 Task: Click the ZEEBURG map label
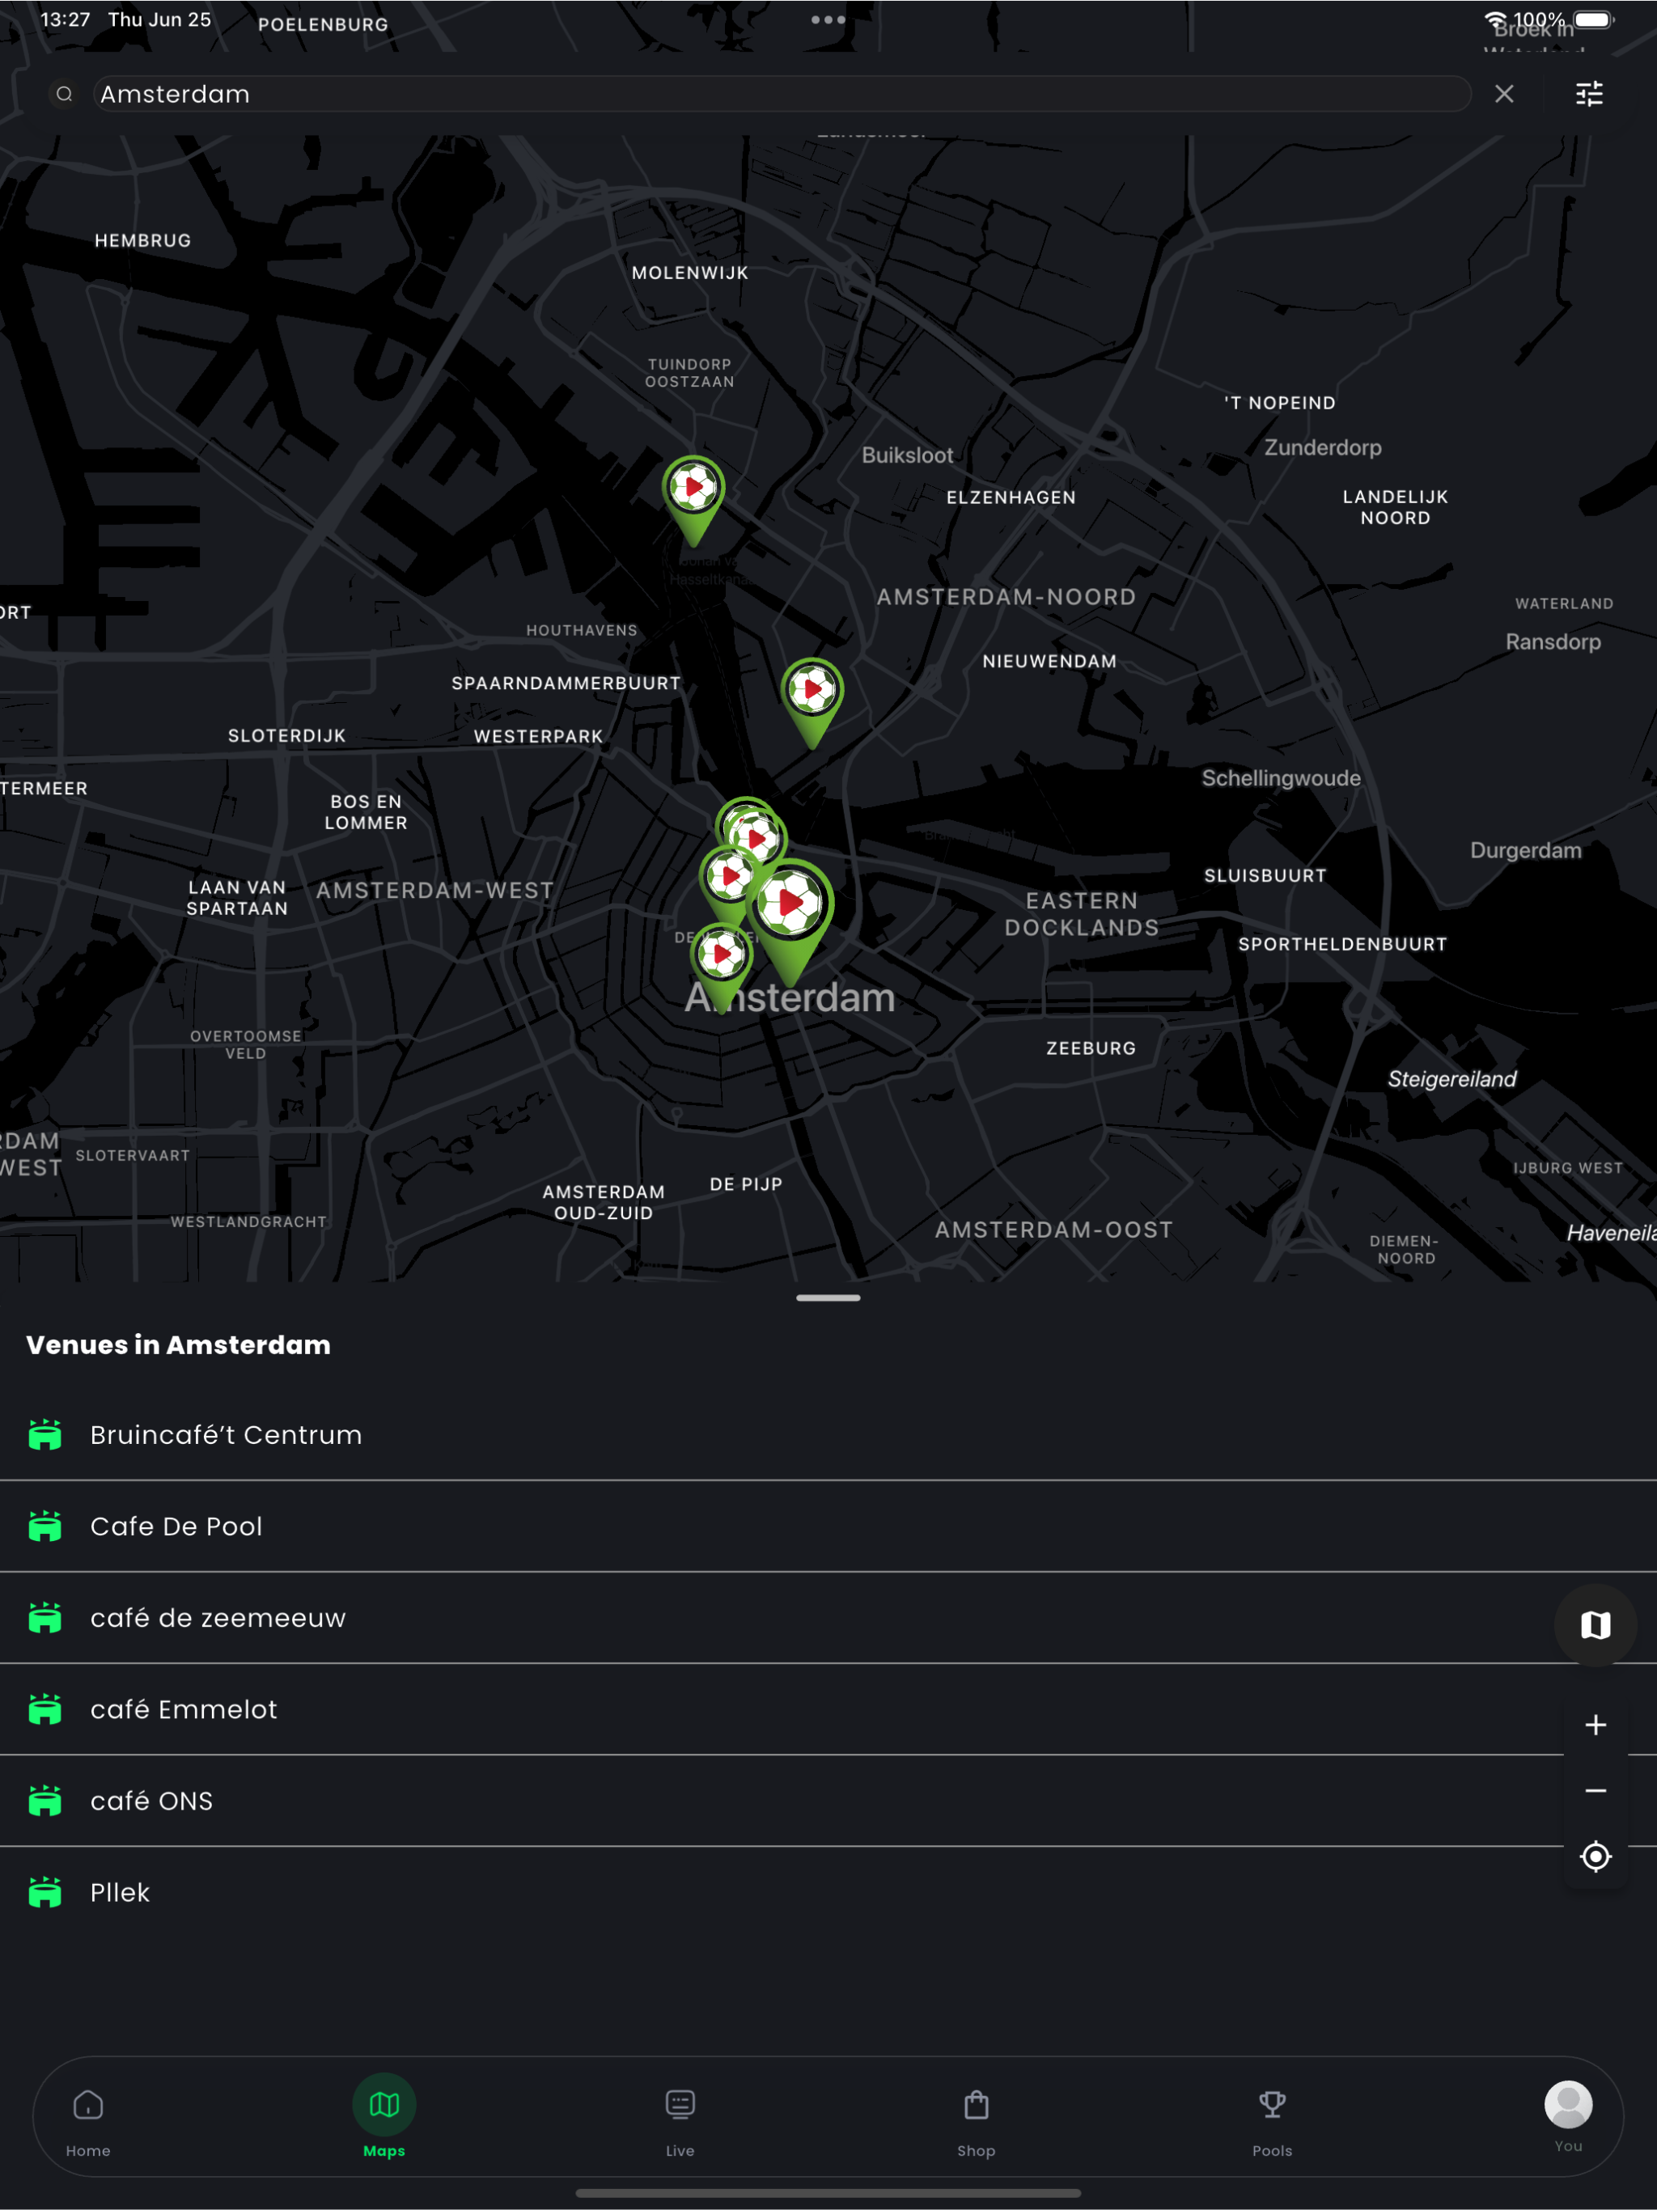point(1091,1048)
